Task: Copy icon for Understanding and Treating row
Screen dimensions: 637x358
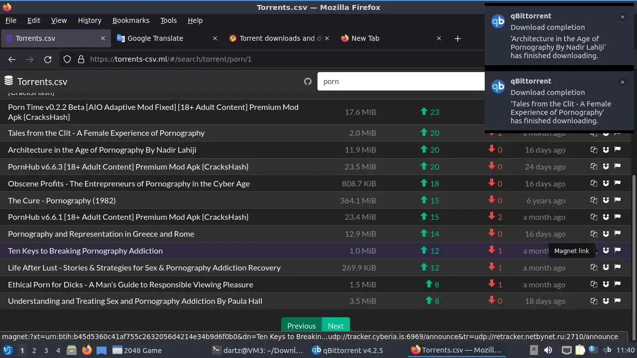Action: [x=594, y=300]
